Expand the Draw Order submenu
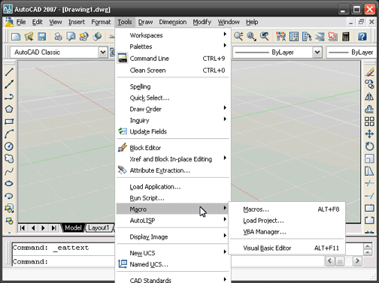 tap(173, 109)
